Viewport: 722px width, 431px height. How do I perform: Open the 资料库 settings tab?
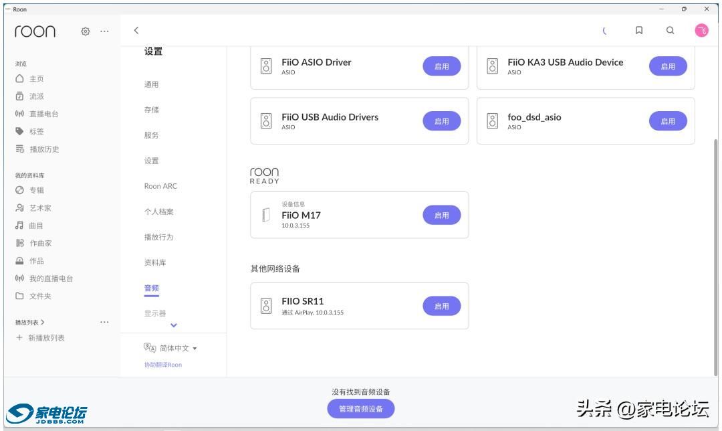[x=155, y=262]
